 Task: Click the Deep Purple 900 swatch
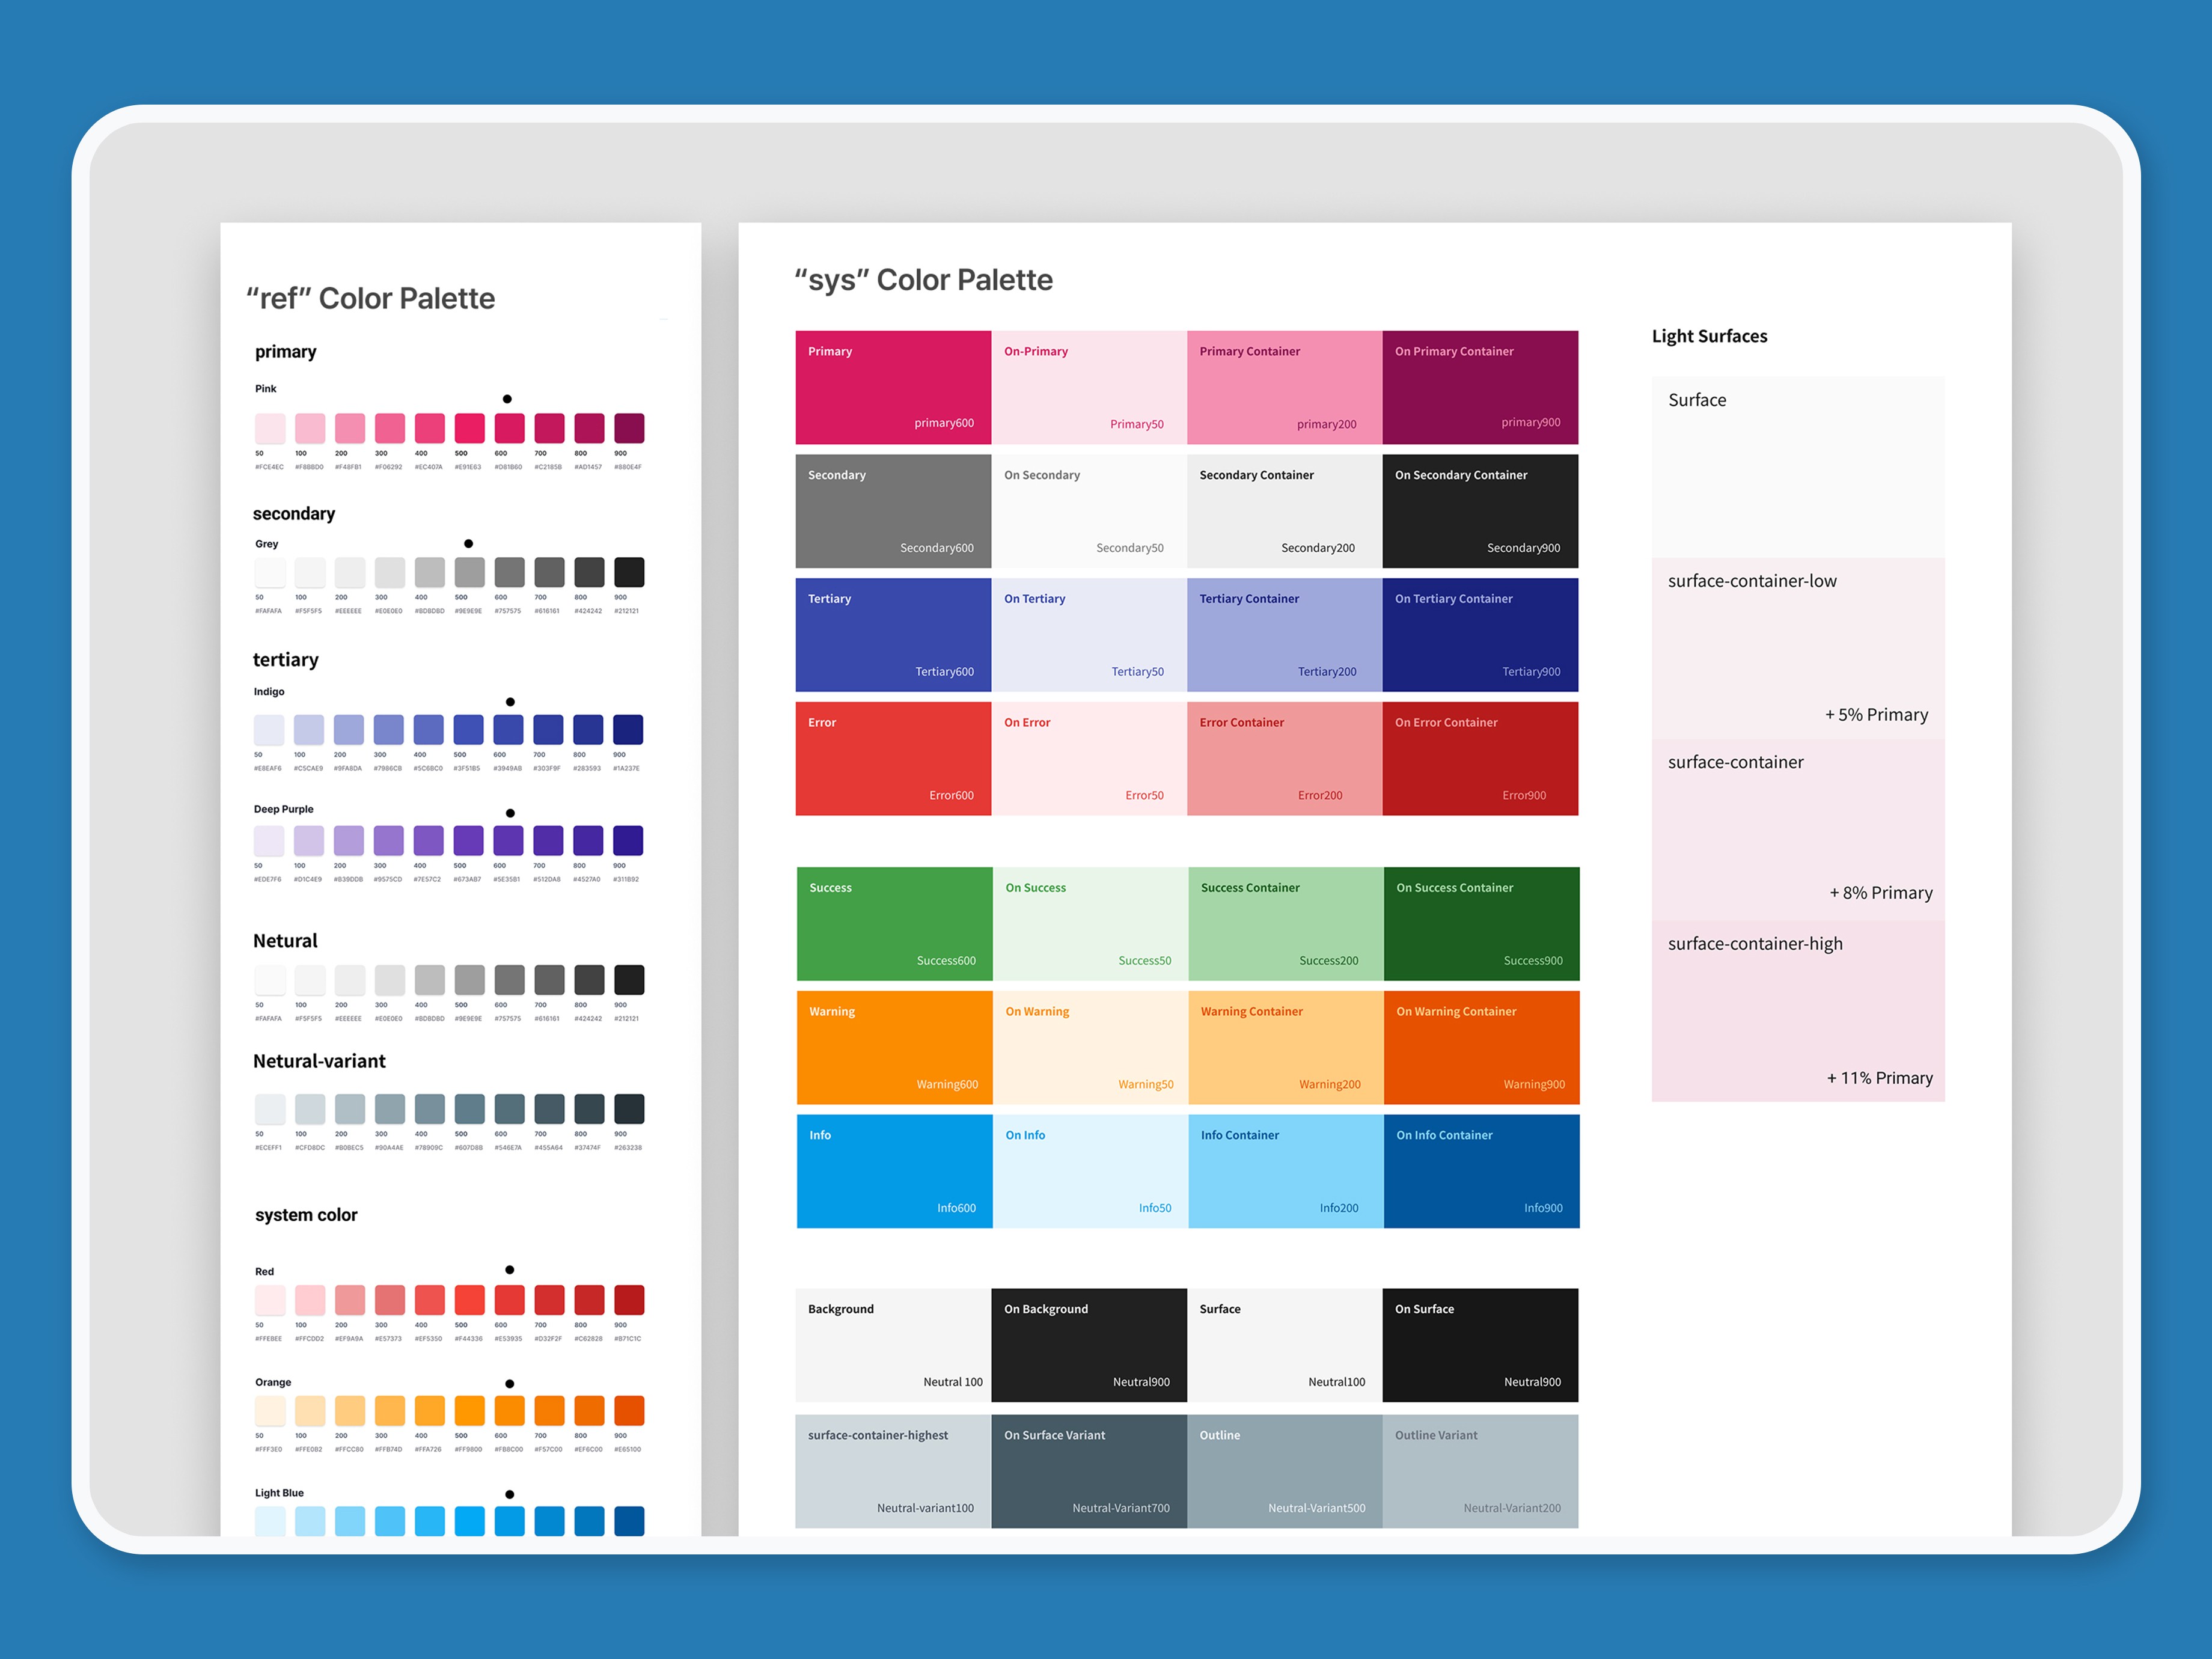(x=628, y=840)
